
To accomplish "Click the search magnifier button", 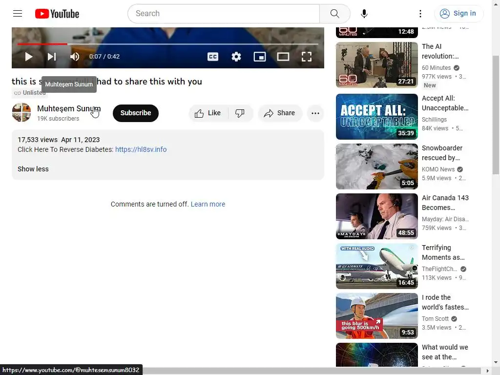I will pos(334,13).
